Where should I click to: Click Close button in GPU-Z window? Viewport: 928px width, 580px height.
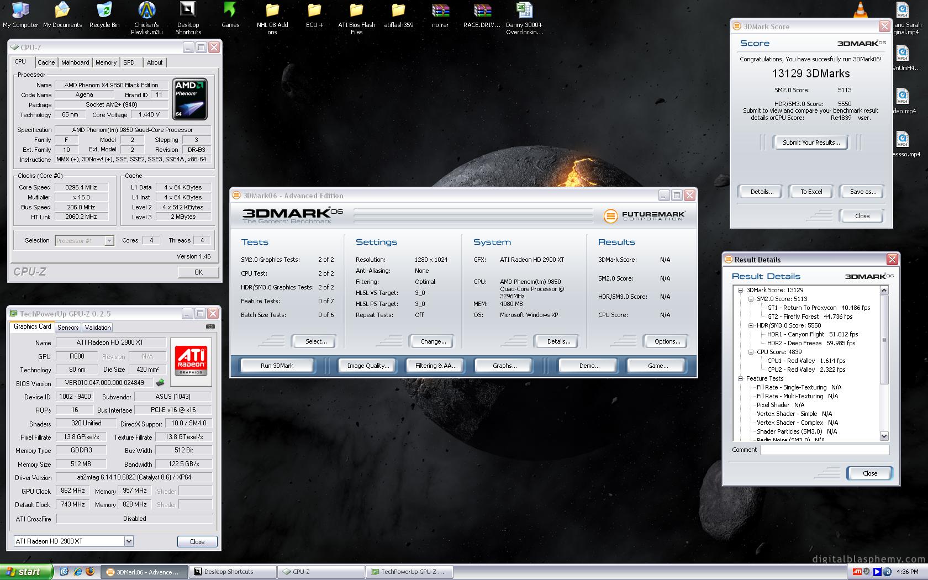point(197,541)
